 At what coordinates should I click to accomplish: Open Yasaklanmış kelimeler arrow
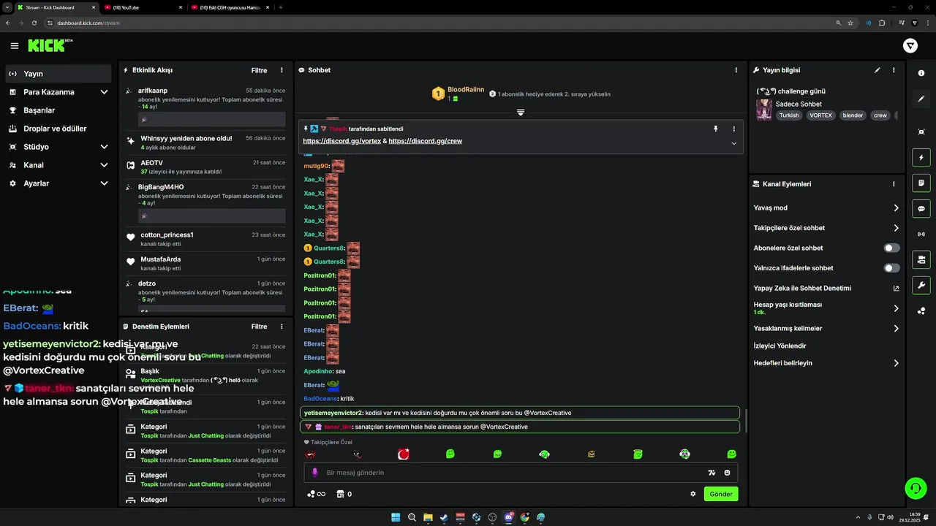click(896, 329)
